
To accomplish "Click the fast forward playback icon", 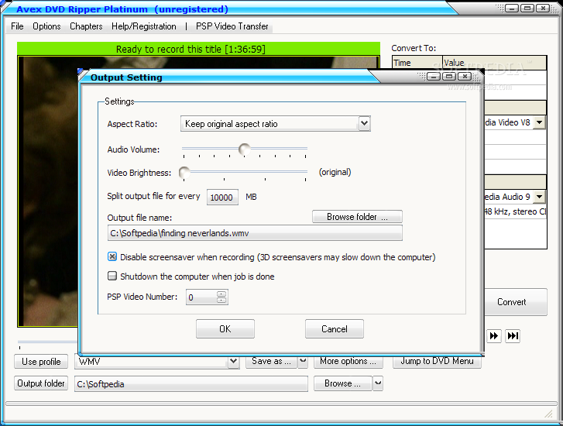I will coord(494,336).
